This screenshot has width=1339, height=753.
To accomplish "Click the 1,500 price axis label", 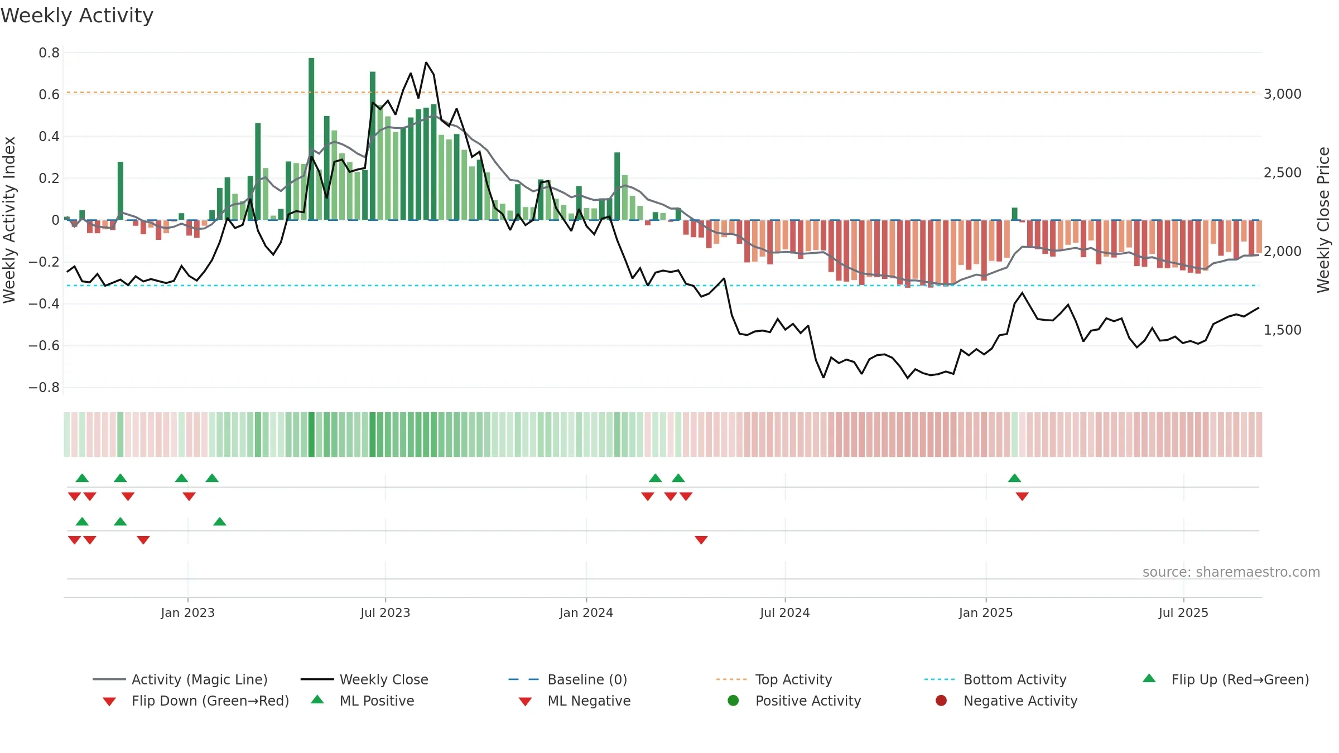I will pyautogui.click(x=1283, y=330).
